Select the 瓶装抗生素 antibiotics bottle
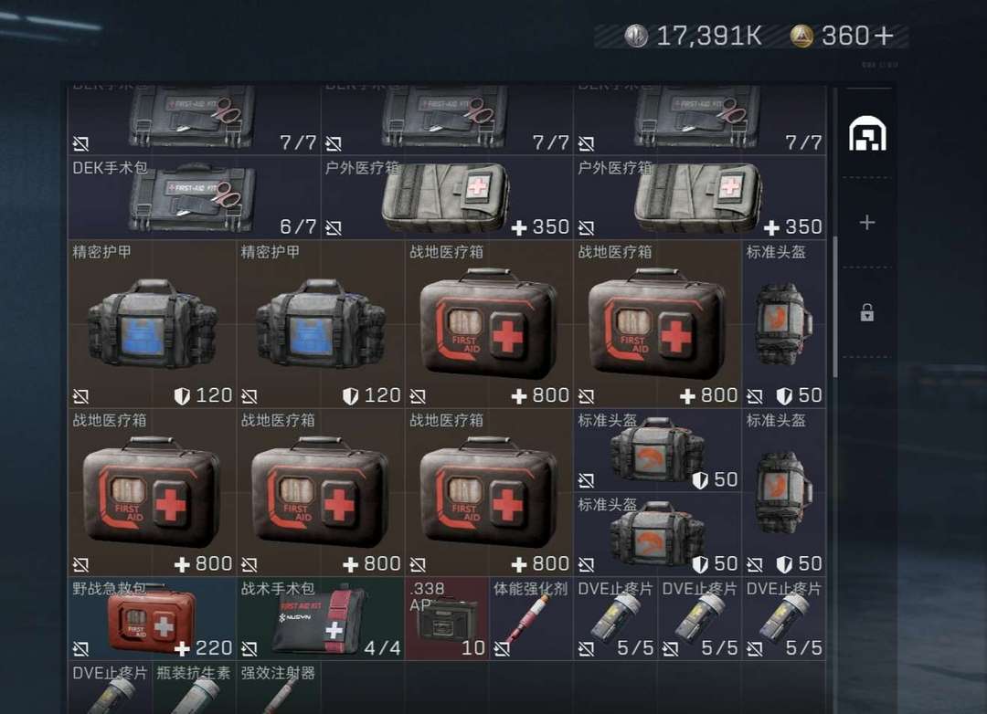The image size is (987, 714). coord(194,688)
